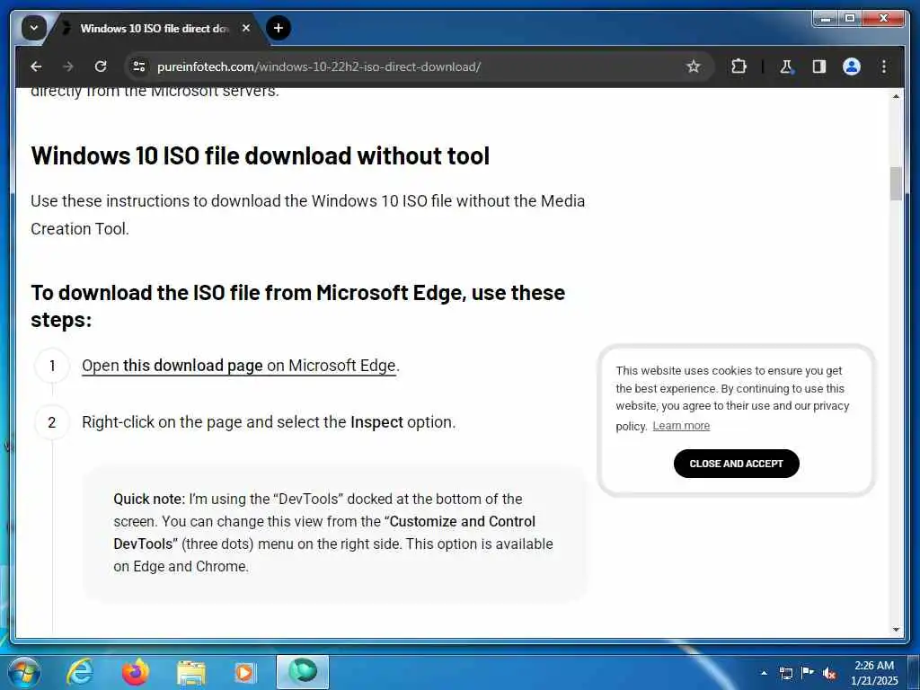Click the page scrollbar down arrow
The width and height of the screenshot is (920, 690).
tap(896, 630)
